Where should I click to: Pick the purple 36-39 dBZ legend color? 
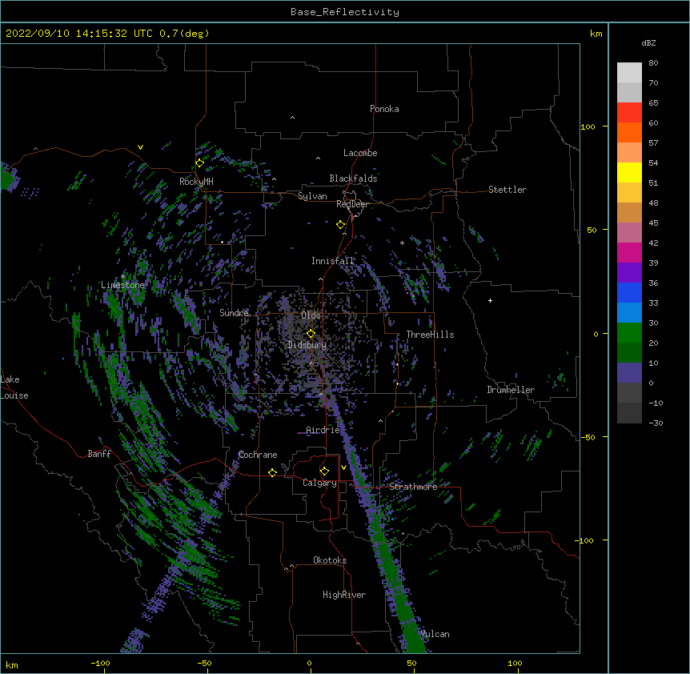tap(629, 272)
